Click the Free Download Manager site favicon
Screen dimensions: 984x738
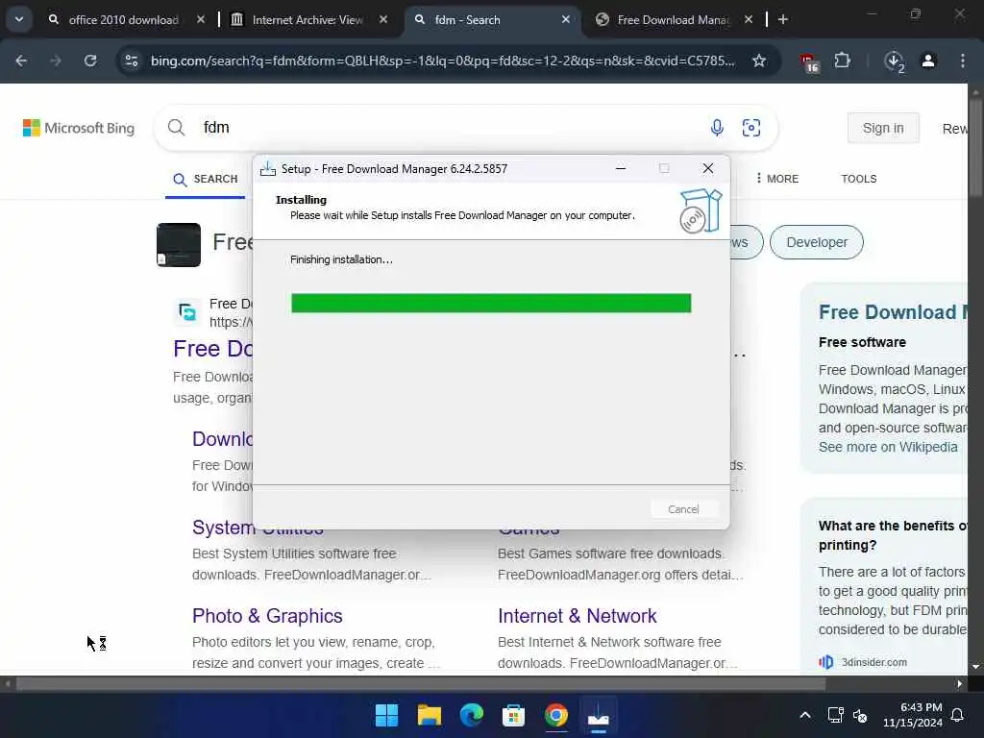186,312
